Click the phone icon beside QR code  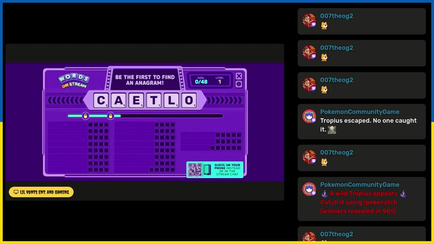(x=207, y=170)
